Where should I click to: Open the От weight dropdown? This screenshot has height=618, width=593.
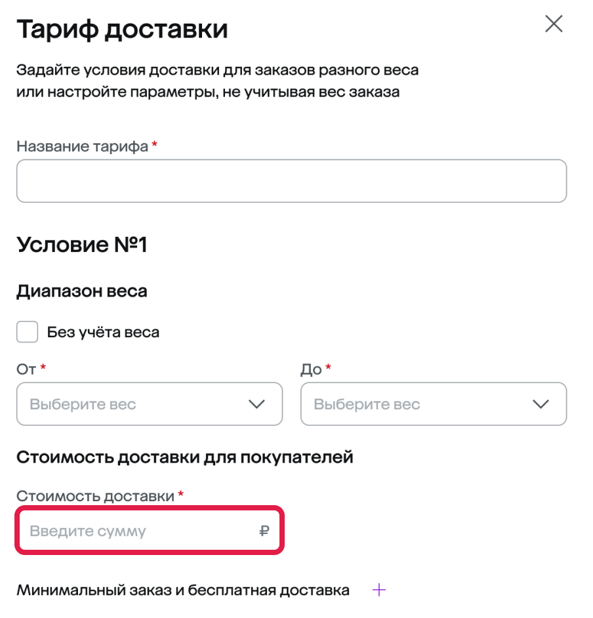point(138,404)
